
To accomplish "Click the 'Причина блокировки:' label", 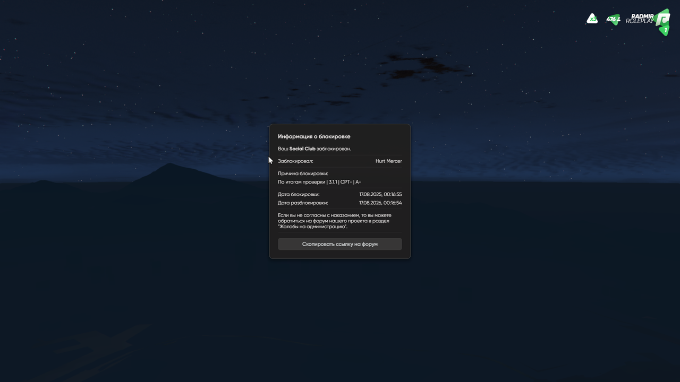I will tap(303, 173).
